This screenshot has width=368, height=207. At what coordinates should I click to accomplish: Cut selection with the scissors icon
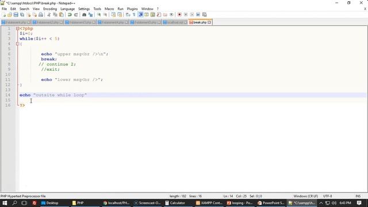pyautogui.click(x=49, y=14)
